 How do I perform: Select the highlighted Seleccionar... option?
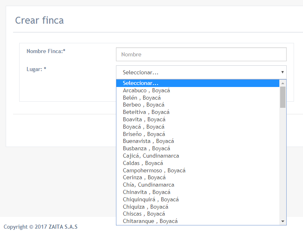[198, 83]
